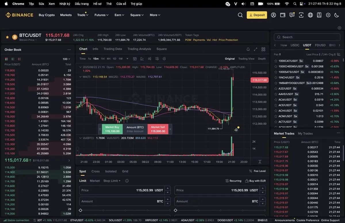The width and height of the screenshot is (345, 223).
Task: Expand the More dropdown menu
Action: [x=155, y=15]
